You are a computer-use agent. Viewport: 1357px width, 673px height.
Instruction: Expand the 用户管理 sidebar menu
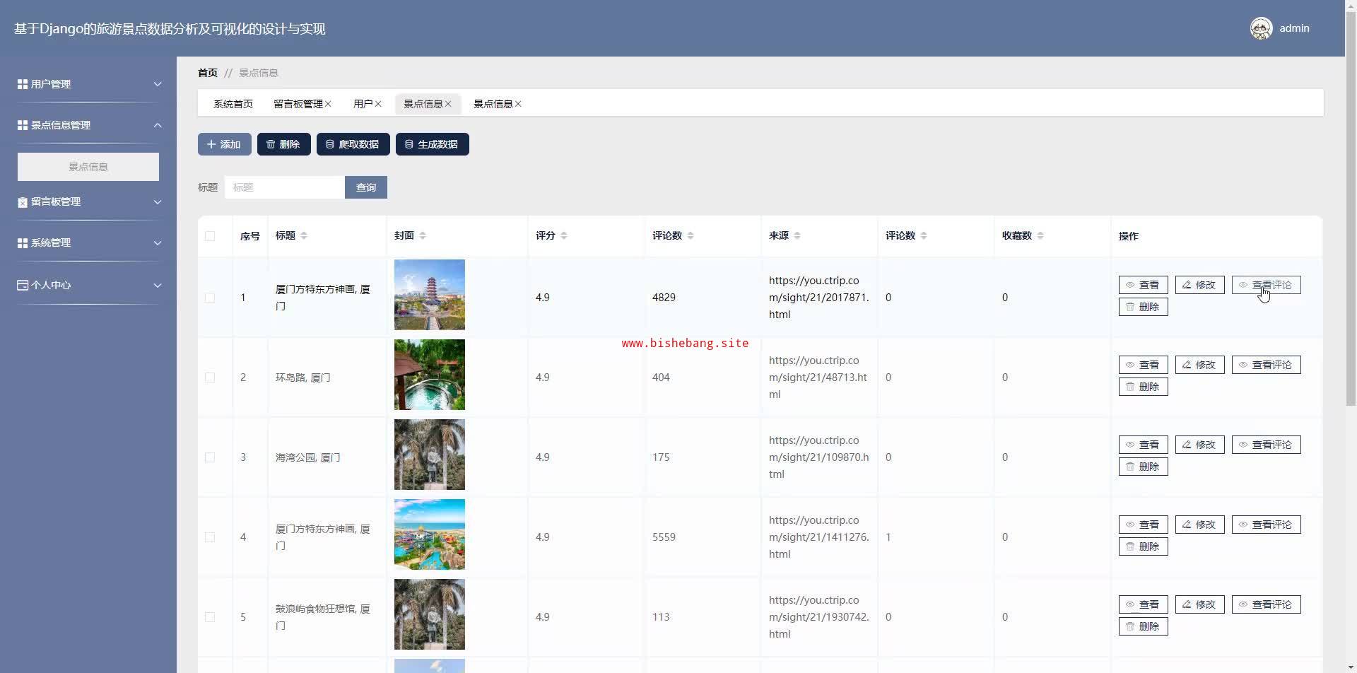[88, 84]
